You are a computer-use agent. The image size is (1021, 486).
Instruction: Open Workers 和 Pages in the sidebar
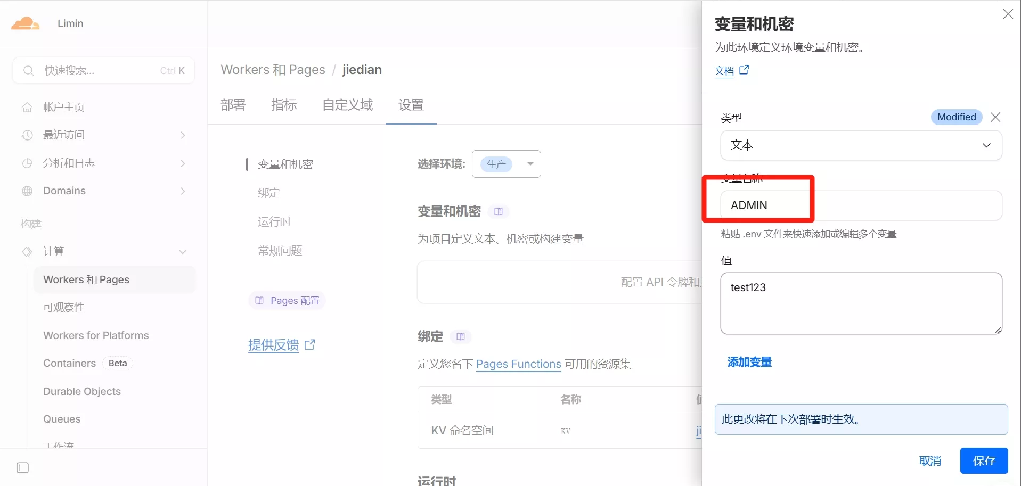115,280
